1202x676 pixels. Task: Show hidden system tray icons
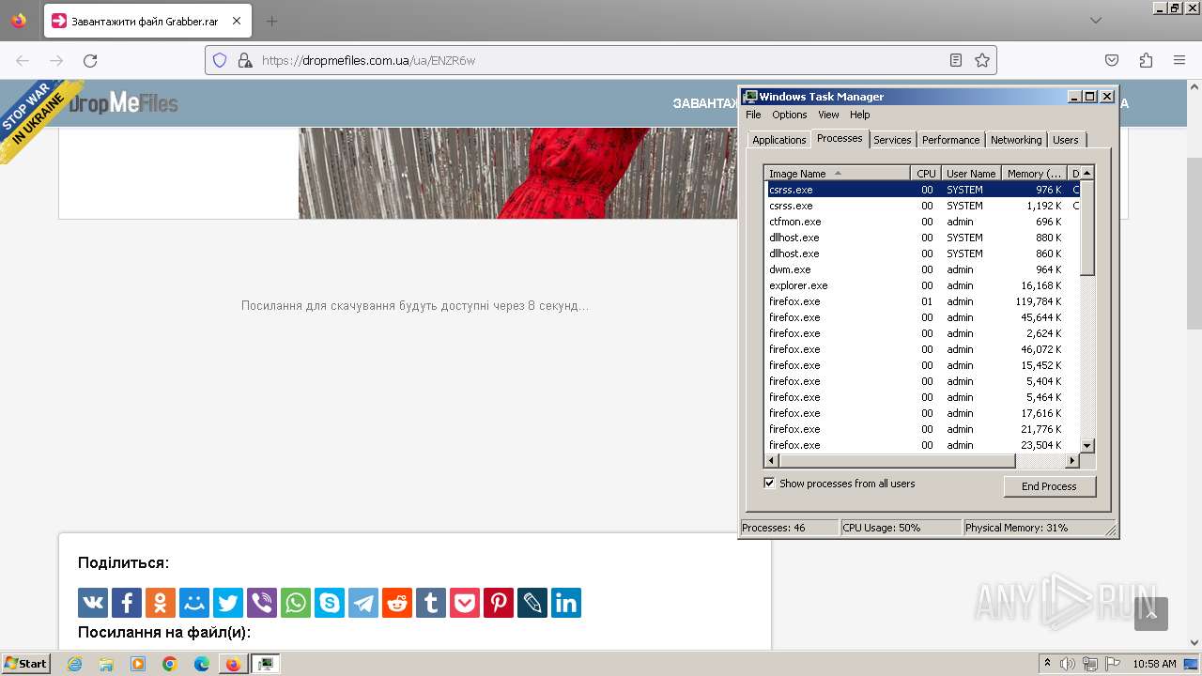point(1049,664)
